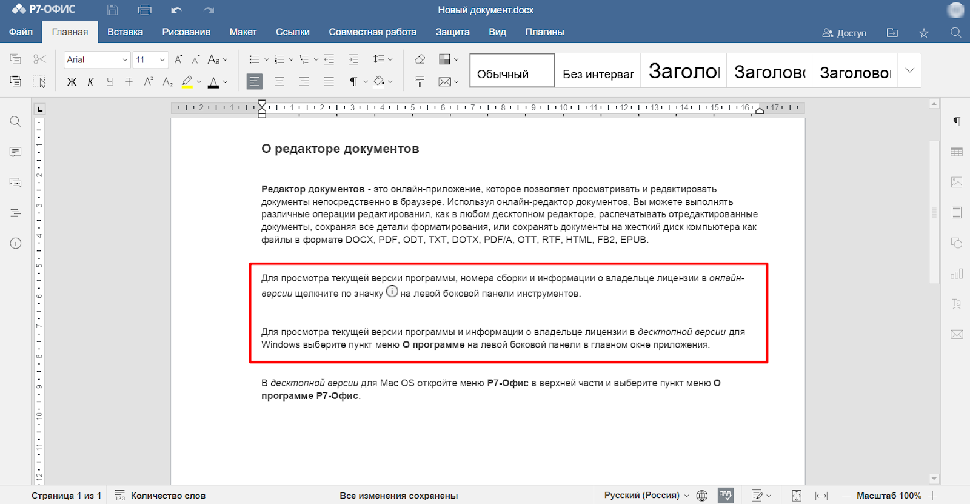Open the change case Aa dropdown
Image resolution: width=970 pixels, height=504 pixels.
218,59
